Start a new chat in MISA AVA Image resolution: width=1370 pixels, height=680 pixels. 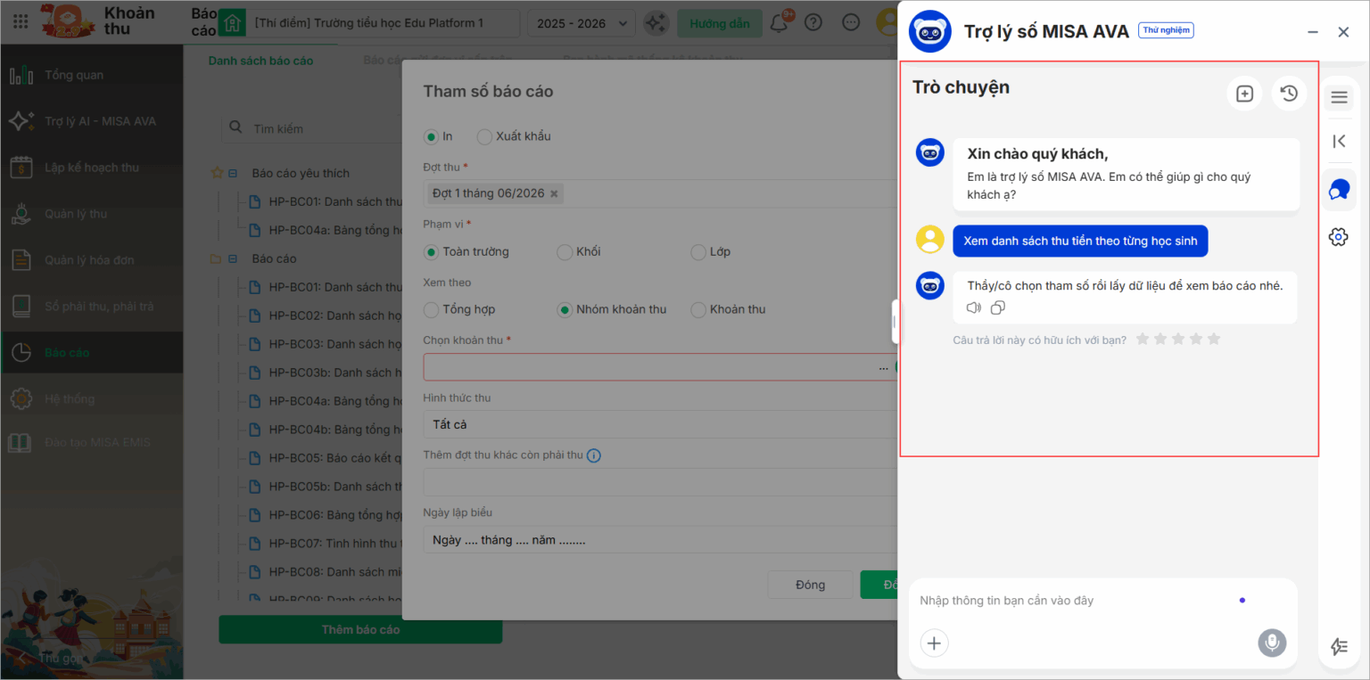(1244, 94)
